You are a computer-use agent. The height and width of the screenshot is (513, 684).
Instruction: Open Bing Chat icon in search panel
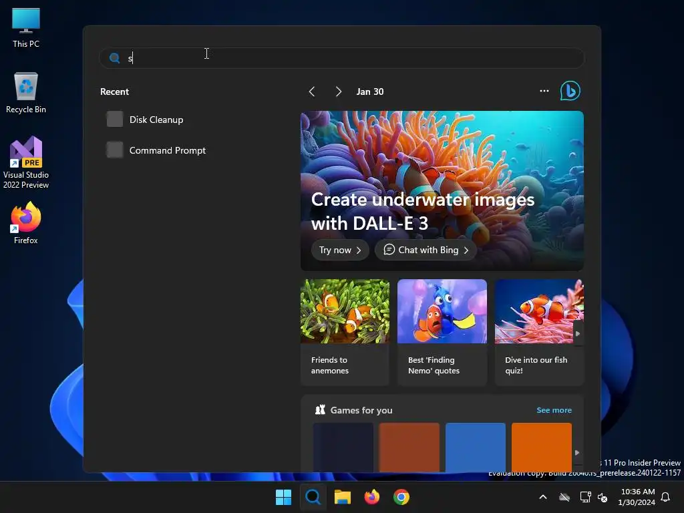[570, 91]
